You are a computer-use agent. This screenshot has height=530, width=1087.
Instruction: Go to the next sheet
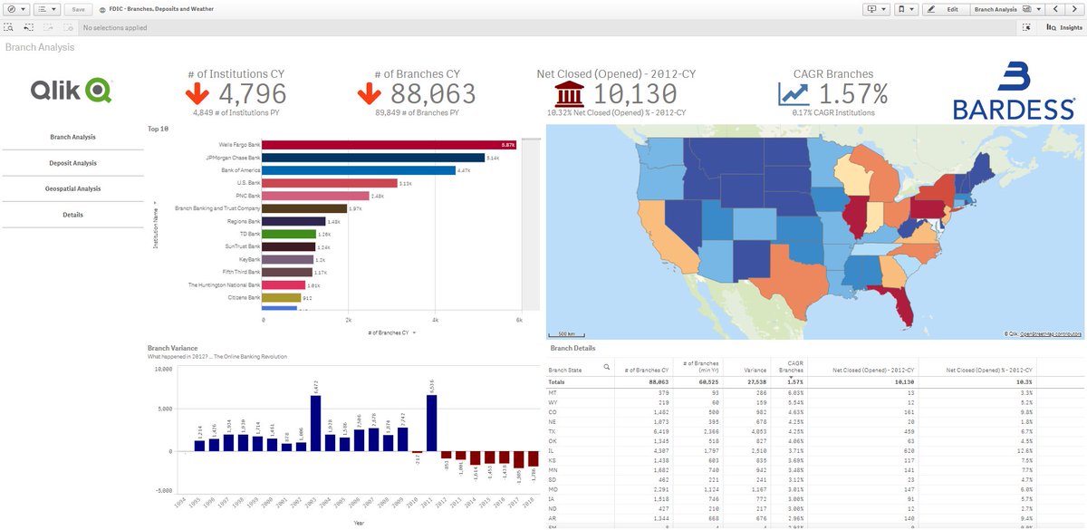click(1074, 8)
